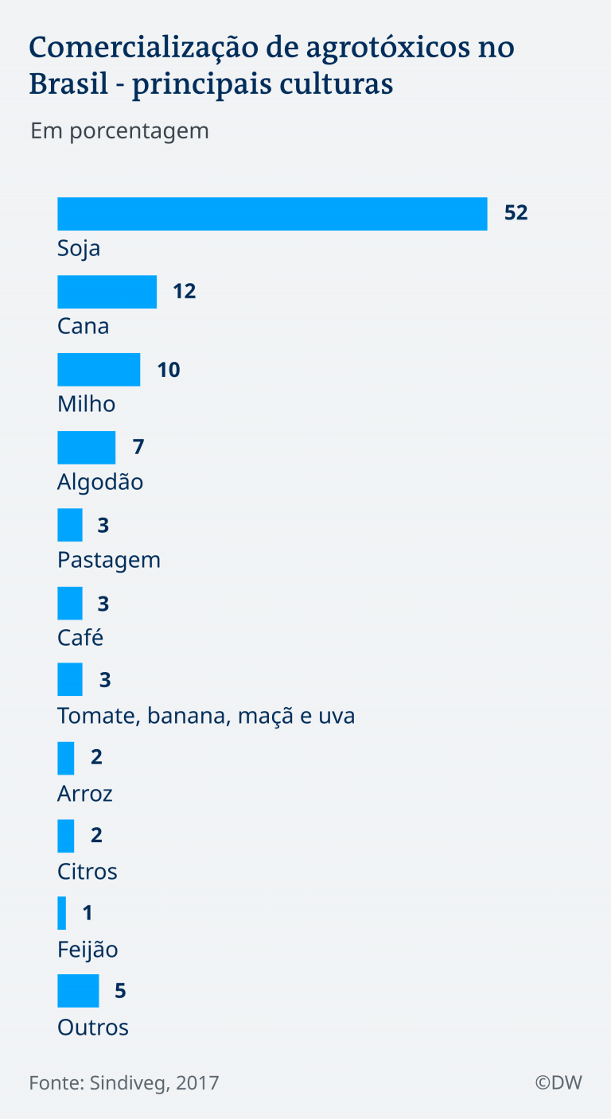Select the Café bar
The height and width of the screenshot is (1119, 611).
pos(70,603)
